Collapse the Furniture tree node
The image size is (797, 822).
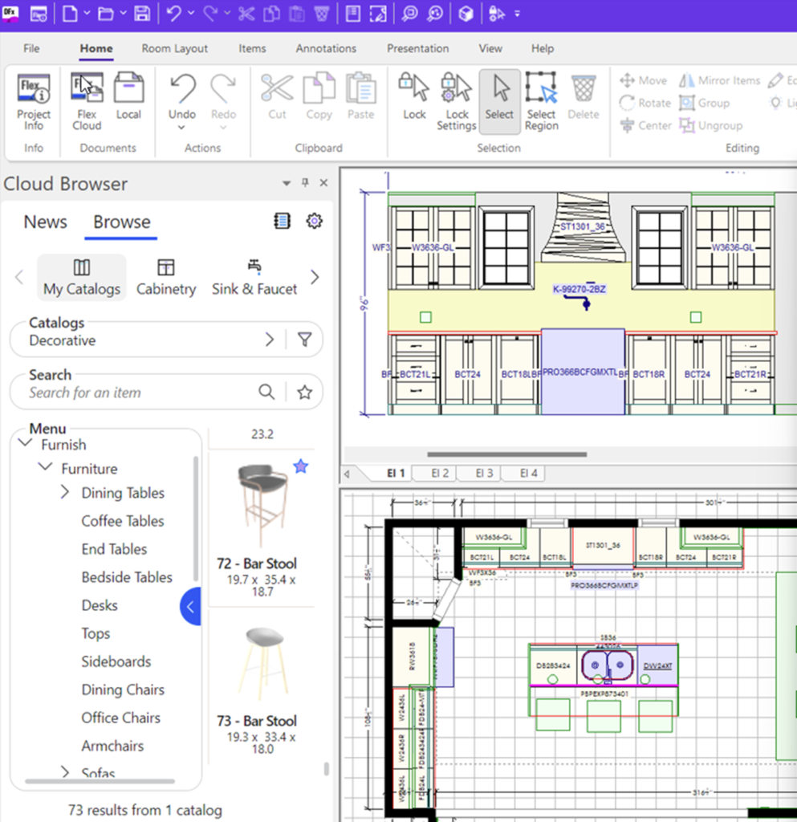(45, 469)
